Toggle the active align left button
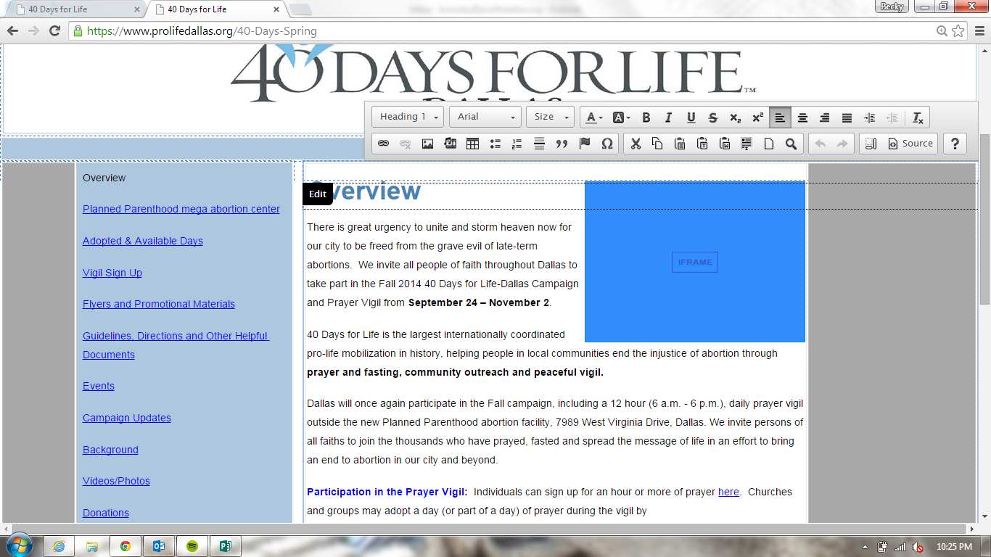This screenshot has height=557, width=991. click(780, 117)
